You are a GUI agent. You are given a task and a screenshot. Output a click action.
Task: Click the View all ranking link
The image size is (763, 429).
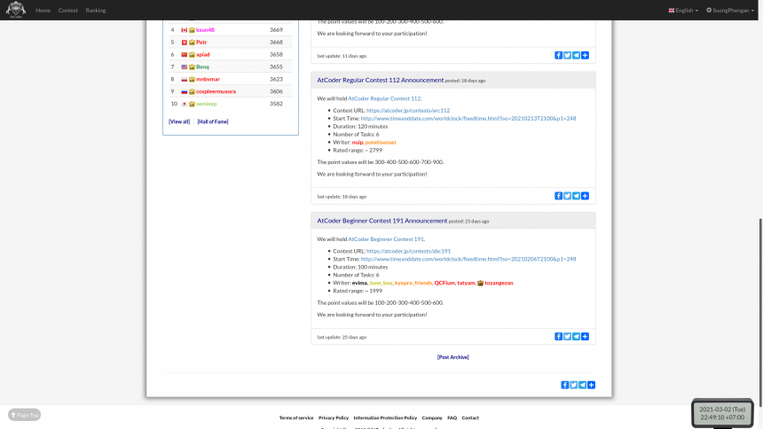(179, 121)
